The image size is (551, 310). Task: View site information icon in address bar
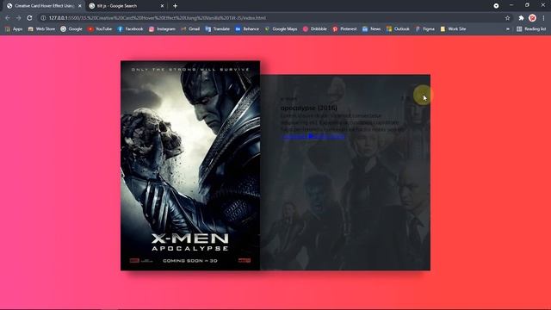(43, 18)
